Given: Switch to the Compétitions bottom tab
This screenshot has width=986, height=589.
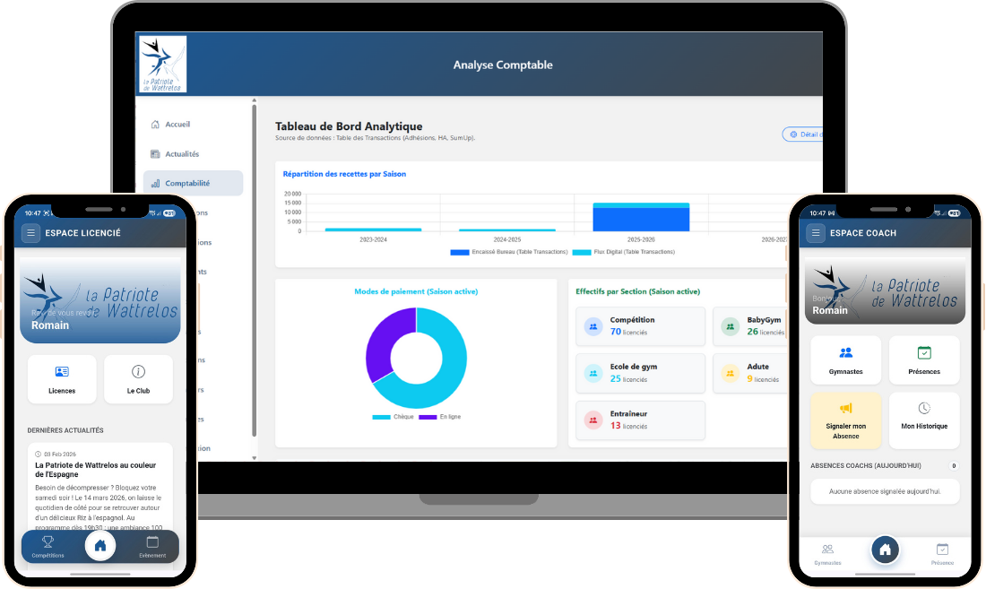Looking at the screenshot, I should pos(48,547).
